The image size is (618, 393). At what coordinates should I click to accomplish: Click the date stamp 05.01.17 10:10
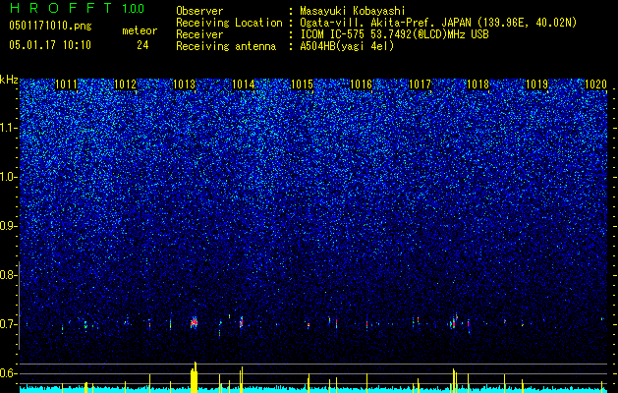(50, 45)
